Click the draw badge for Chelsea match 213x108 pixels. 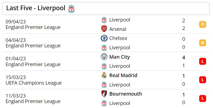click(202, 43)
